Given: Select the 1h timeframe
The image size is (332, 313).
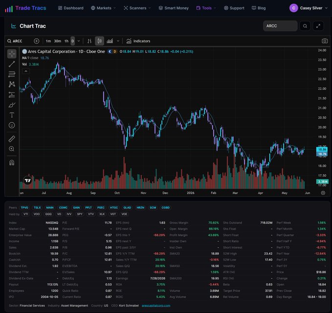Looking at the screenshot, I should click(66, 41).
